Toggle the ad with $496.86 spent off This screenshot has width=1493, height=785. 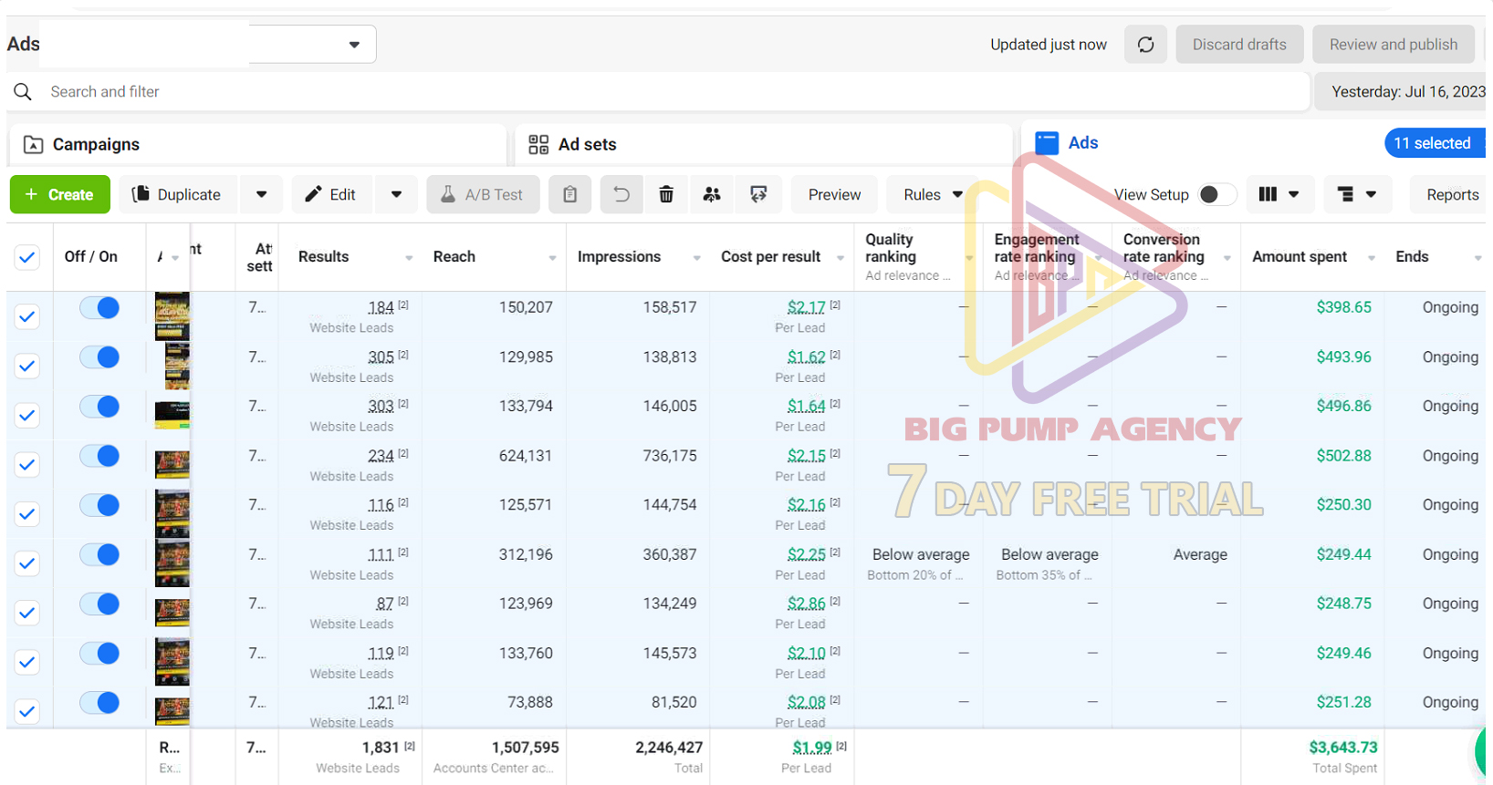click(99, 407)
